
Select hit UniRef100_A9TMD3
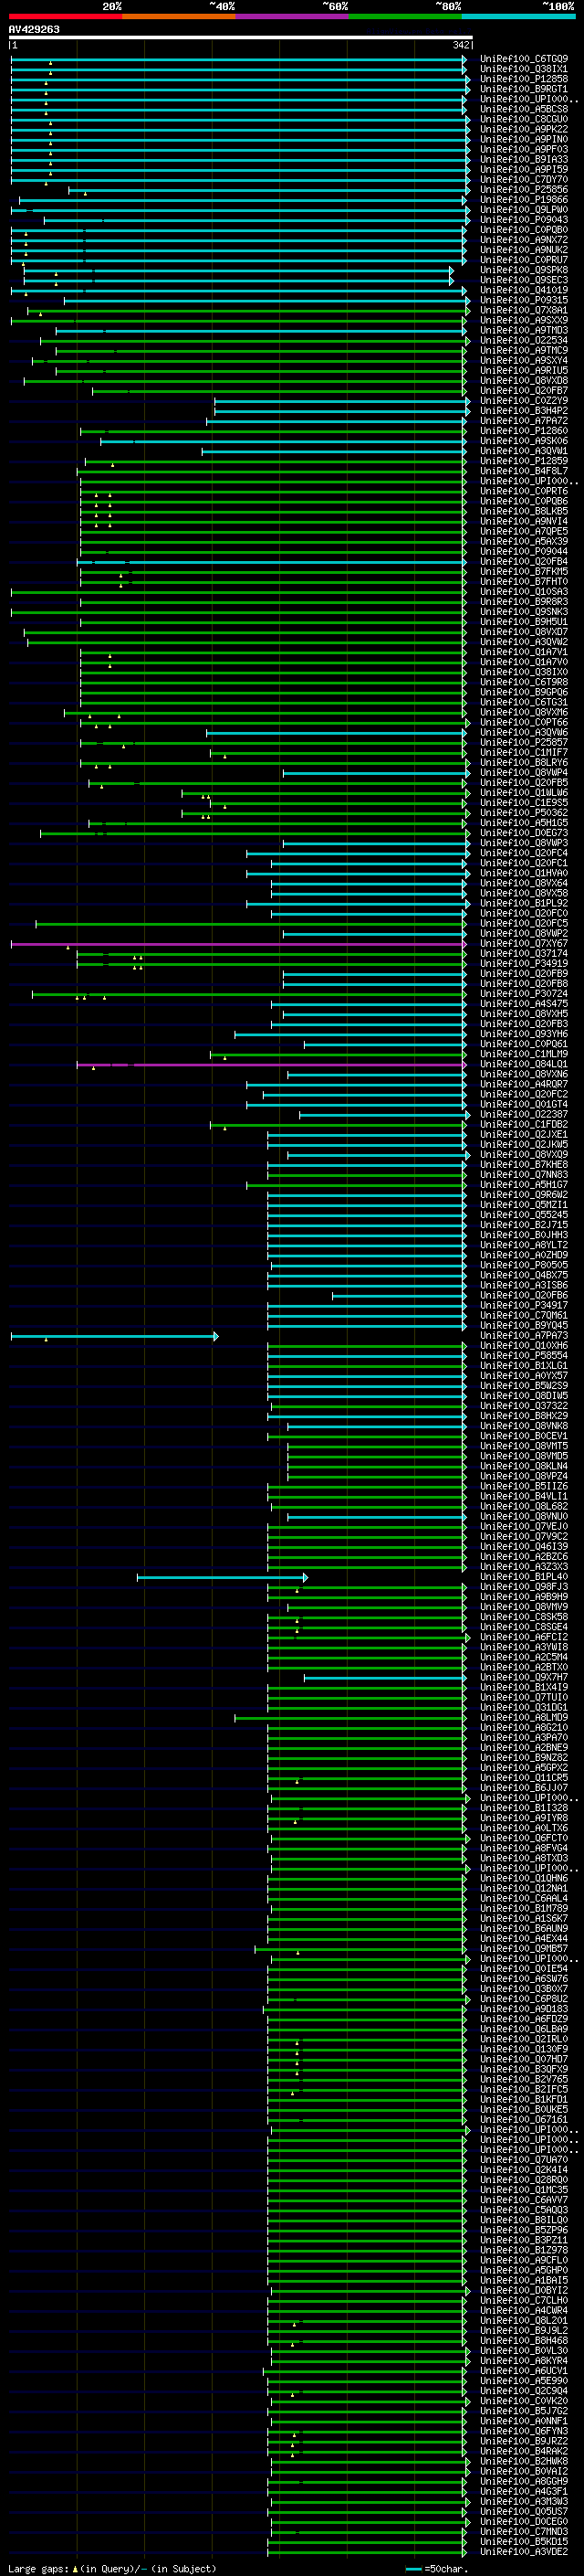pos(524,330)
